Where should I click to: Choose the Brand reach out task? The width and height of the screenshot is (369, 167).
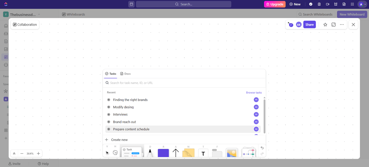[183, 122]
